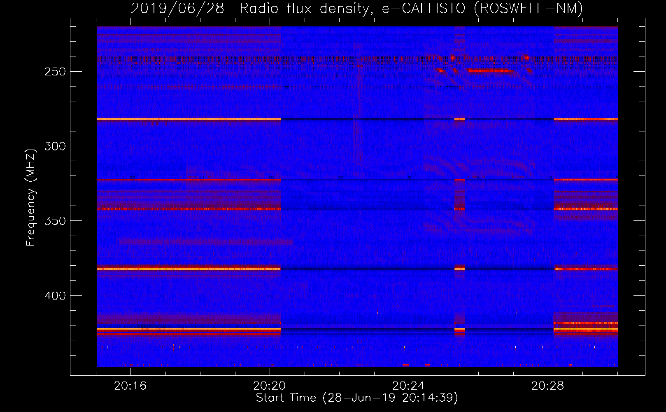Click the 250 frequency tick label
The height and width of the screenshot is (412, 666).
coord(55,72)
